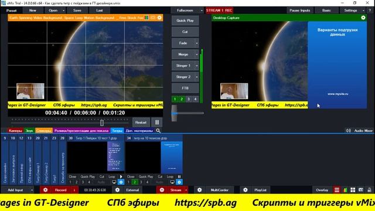
Task: Expand the Open preset dropdown arrow
Action: pos(63,11)
